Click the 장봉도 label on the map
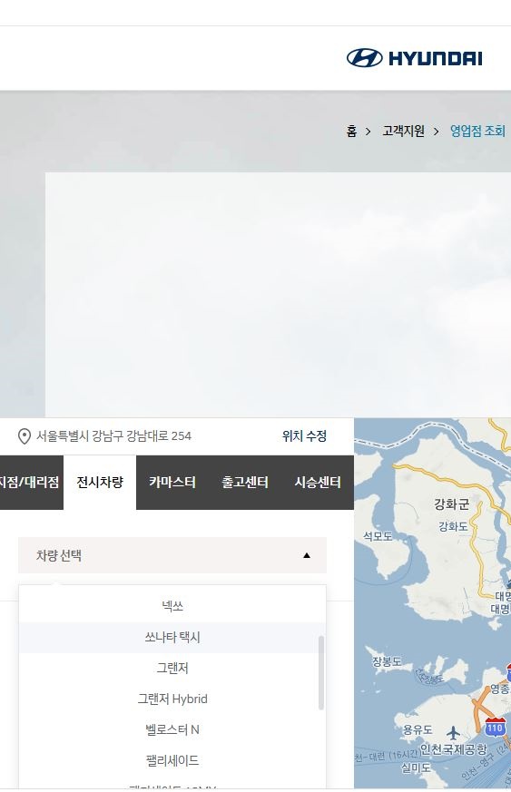Screen dimensions: 511x792 tap(387, 661)
